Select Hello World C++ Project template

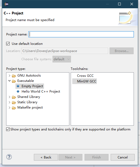pos(41,92)
